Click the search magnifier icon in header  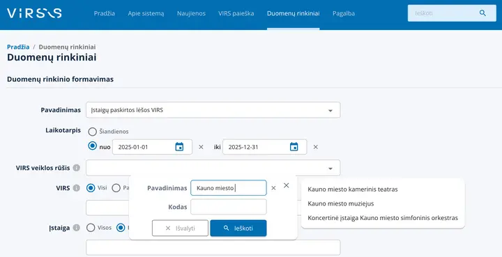coord(482,13)
